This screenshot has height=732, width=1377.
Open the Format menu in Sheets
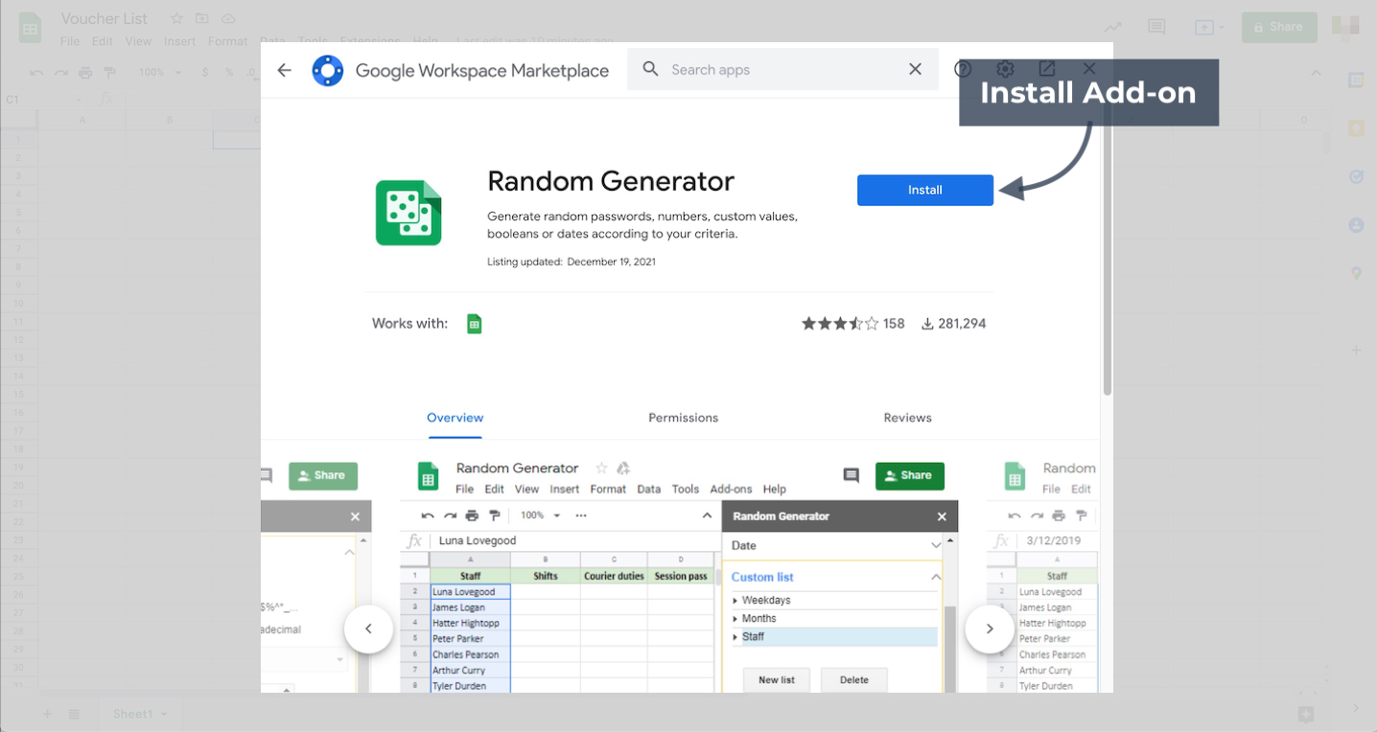click(x=228, y=41)
